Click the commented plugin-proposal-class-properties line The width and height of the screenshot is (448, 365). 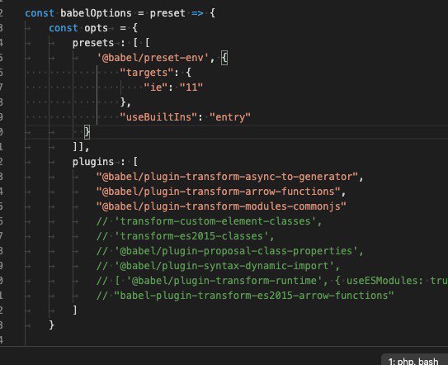pos(230,251)
